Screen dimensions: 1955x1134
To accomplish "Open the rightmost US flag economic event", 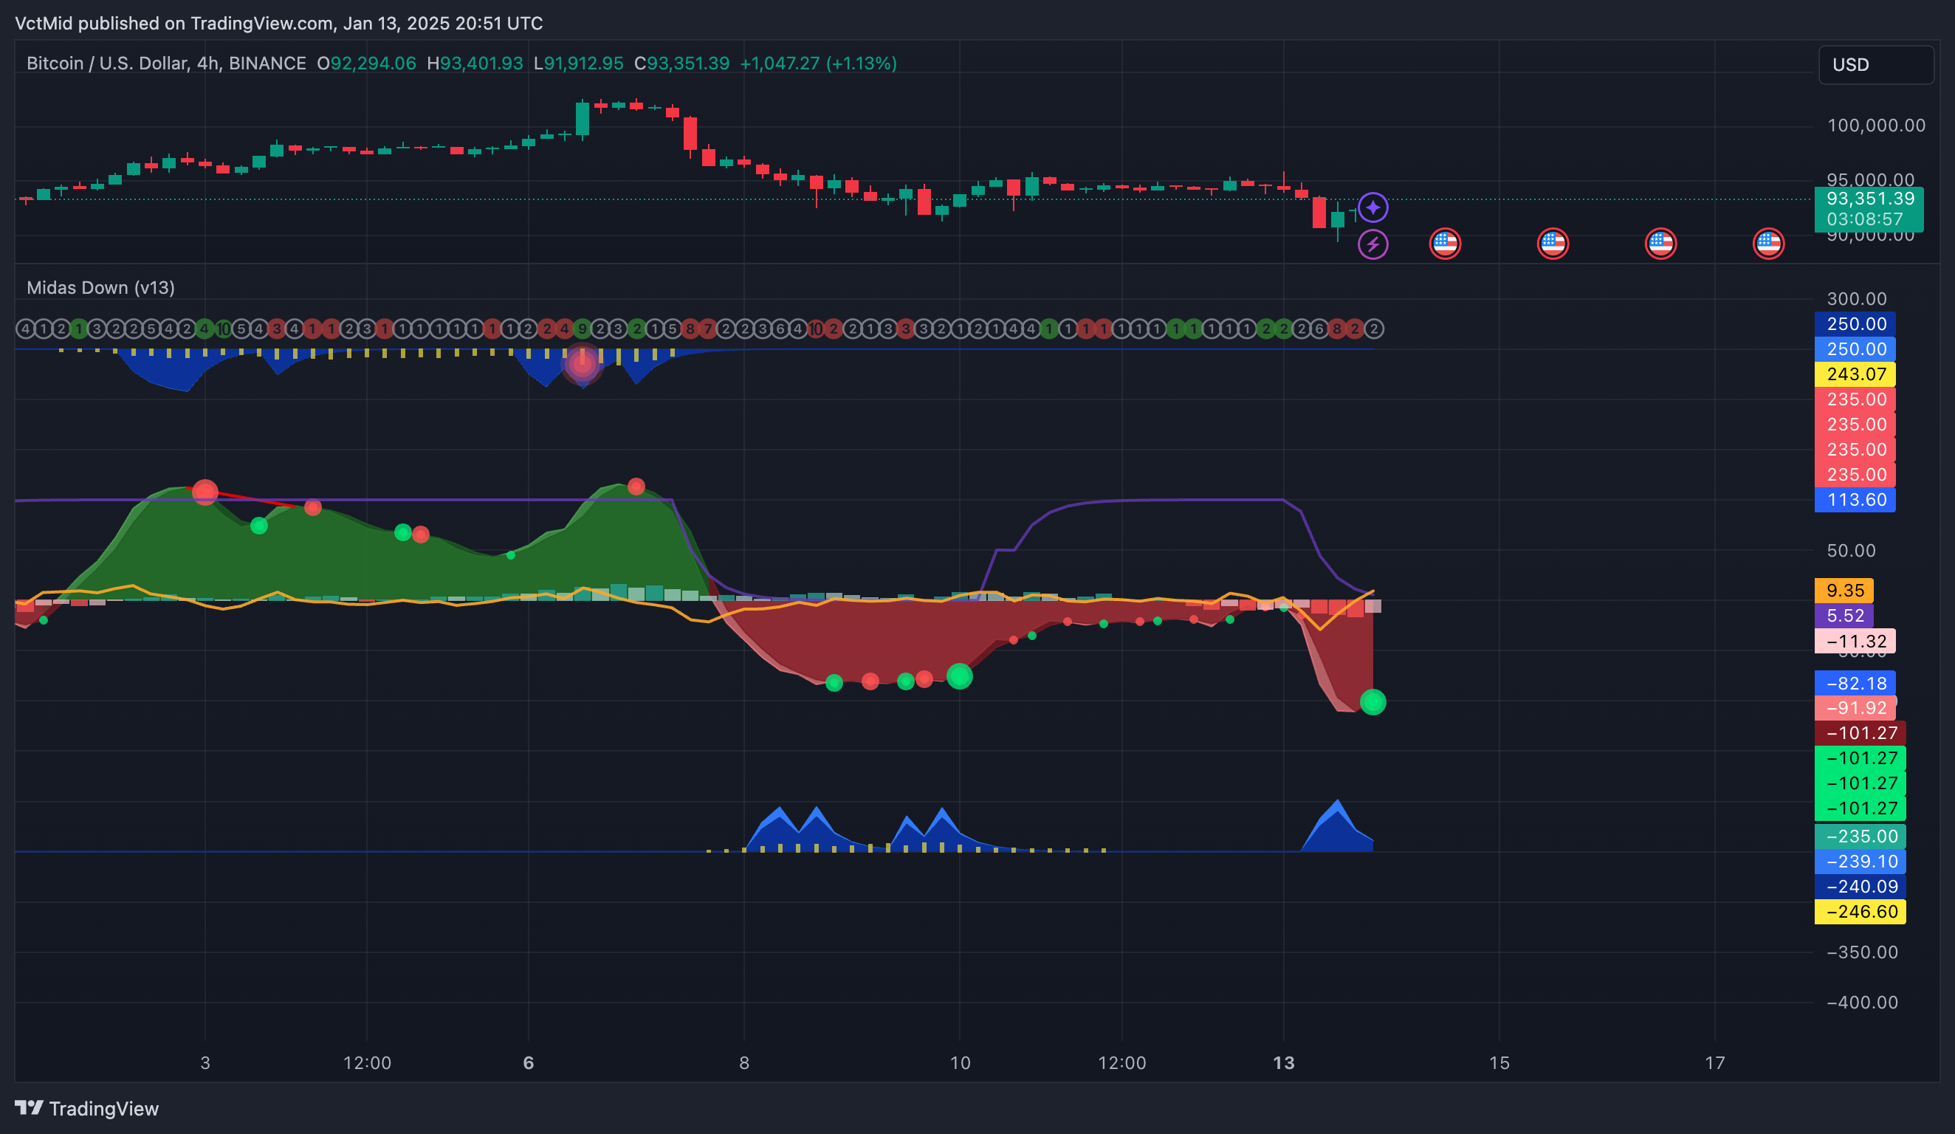I will coord(1768,244).
